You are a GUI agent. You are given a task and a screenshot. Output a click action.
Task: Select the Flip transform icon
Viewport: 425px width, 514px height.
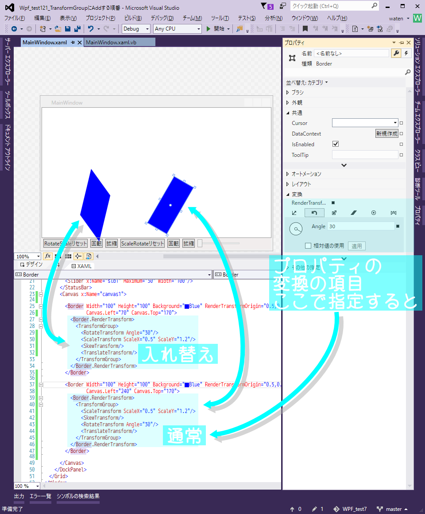point(393,212)
